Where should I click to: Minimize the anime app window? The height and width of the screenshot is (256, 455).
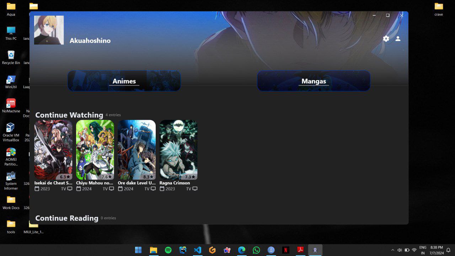click(374, 15)
